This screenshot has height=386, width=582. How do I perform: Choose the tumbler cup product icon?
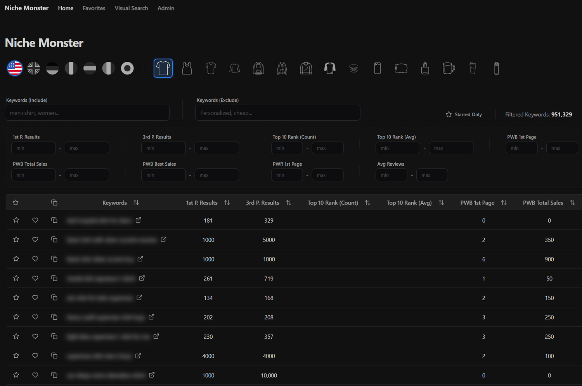pos(473,68)
